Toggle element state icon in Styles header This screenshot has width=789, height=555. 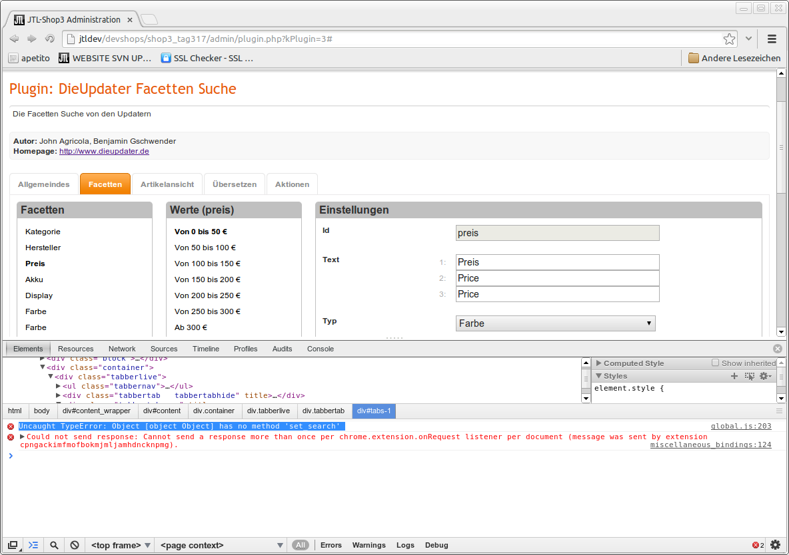(x=749, y=376)
